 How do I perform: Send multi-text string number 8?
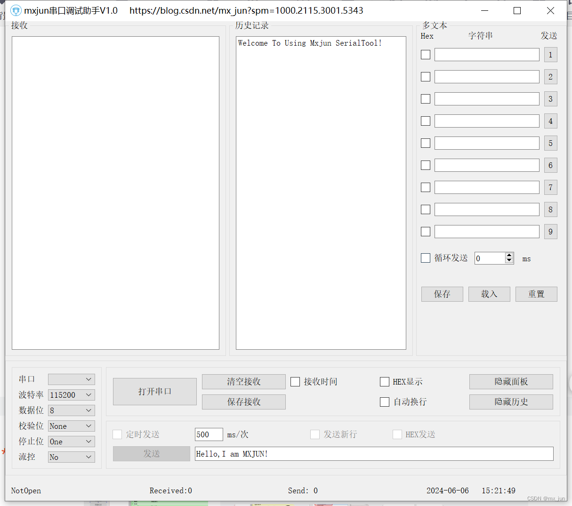(x=551, y=209)
